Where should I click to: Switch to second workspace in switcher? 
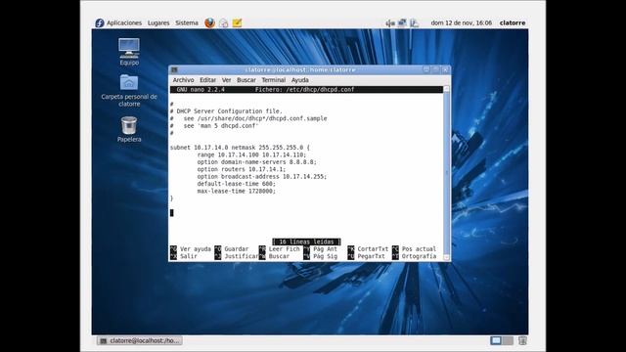[508, 340]
